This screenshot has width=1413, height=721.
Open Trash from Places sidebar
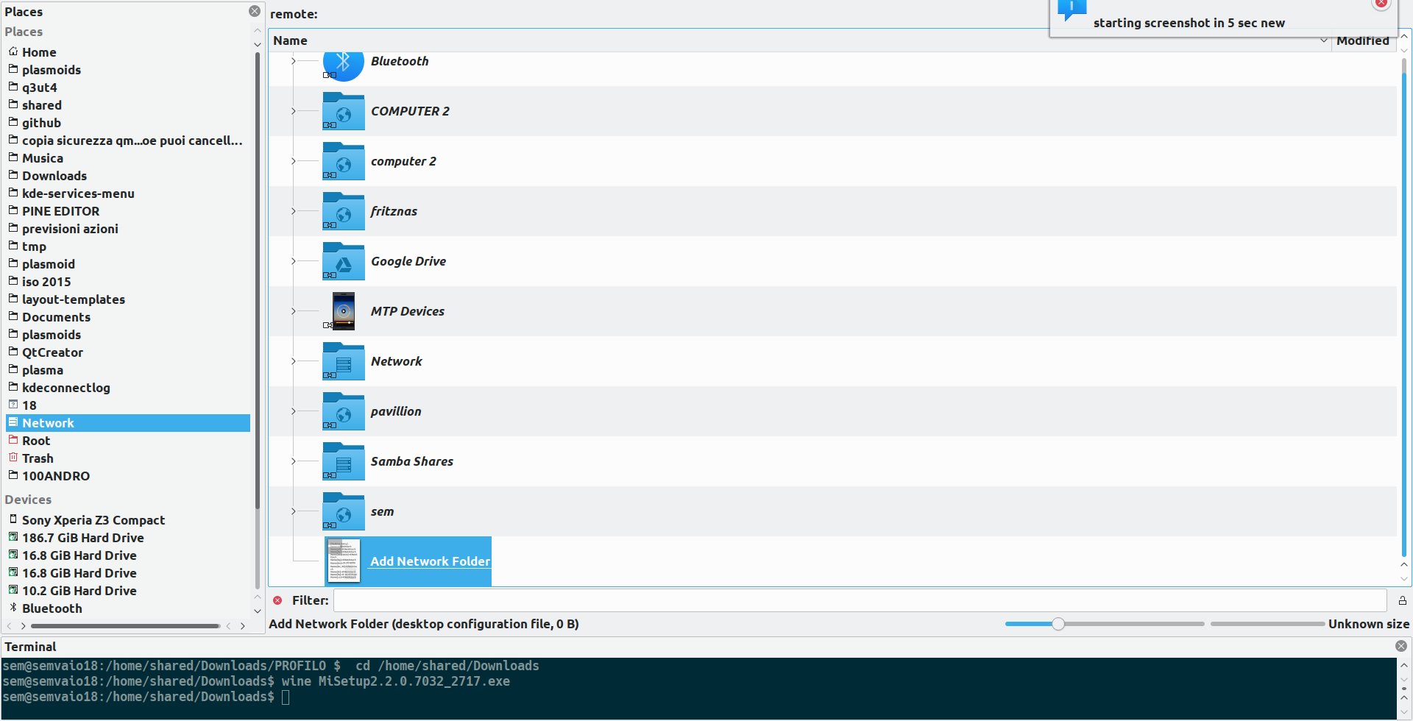click(x=38, y=458)
